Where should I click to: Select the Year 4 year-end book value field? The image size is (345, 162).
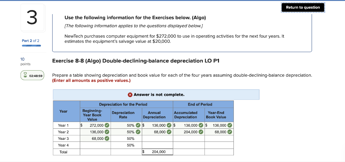(x=219, y=145)
